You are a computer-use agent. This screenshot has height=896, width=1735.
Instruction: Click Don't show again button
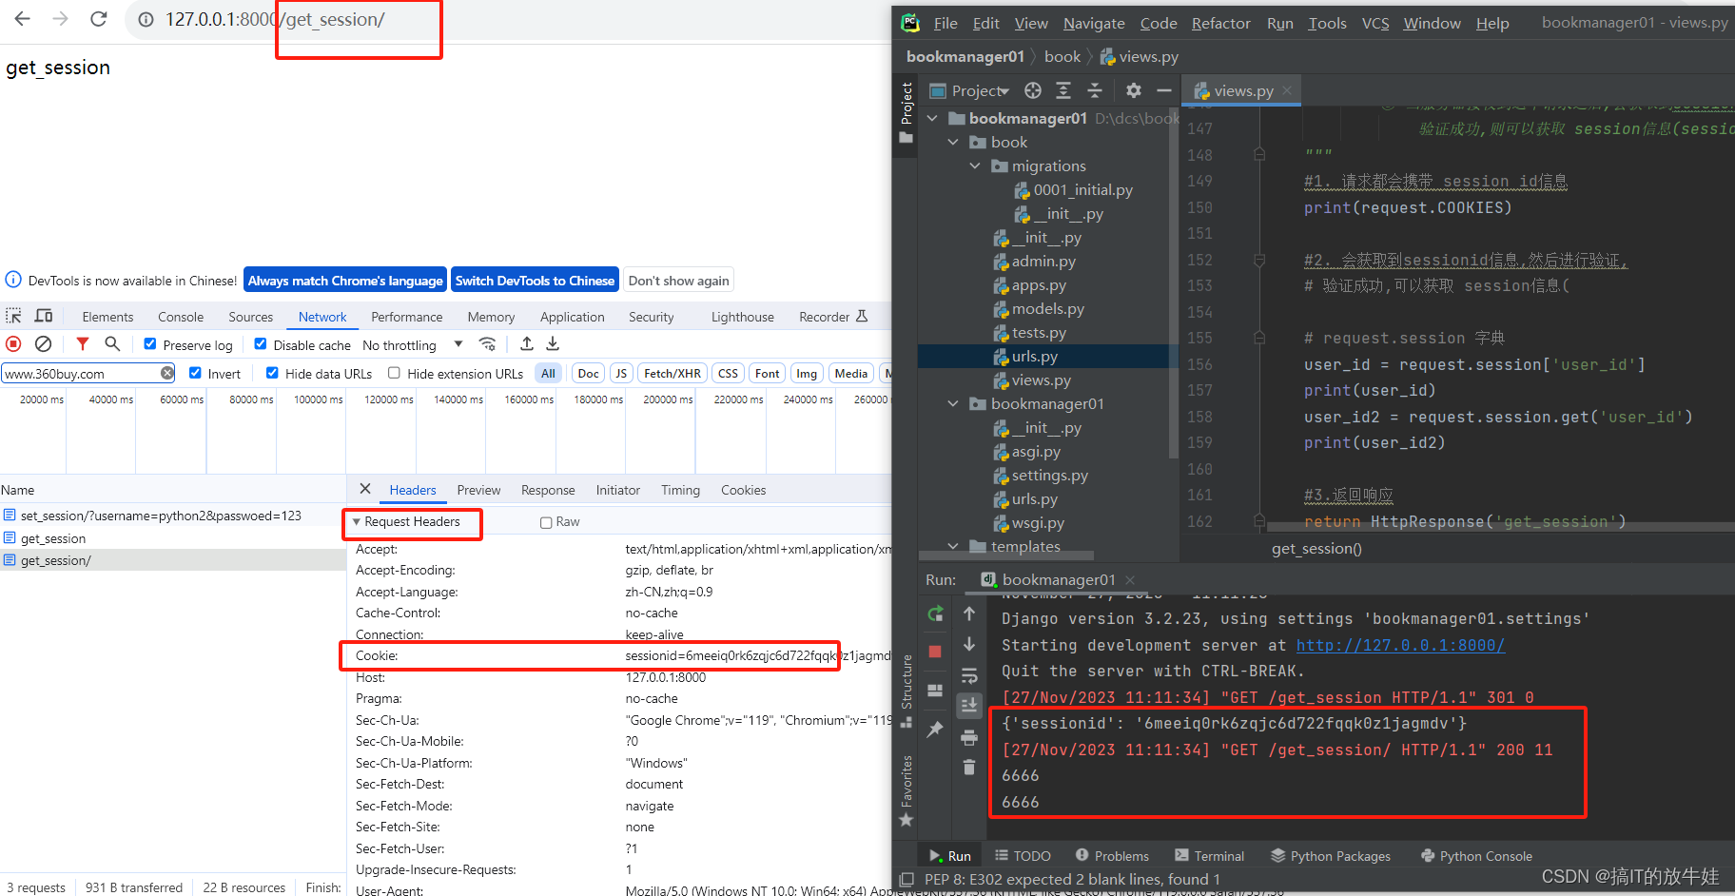(x=678, y=281)
